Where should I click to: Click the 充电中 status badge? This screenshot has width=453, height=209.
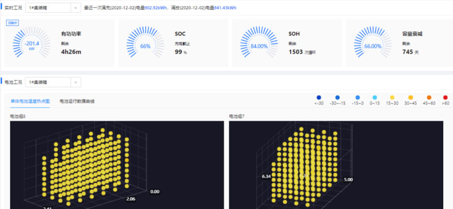coord(12,23)
